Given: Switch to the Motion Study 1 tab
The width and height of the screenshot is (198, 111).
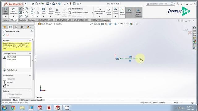Looking at the screenshot, I should pos(36,100).
